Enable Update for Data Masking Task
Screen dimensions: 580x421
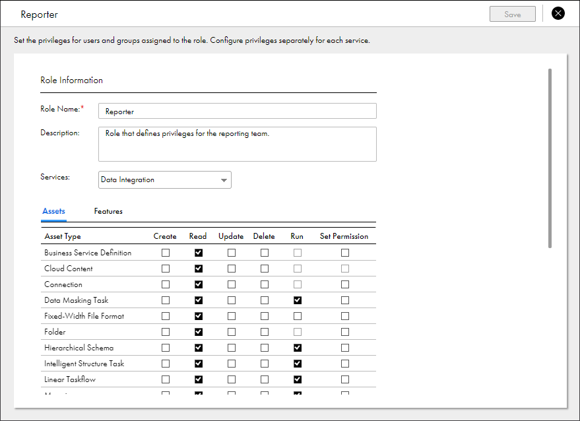(232, 300)
